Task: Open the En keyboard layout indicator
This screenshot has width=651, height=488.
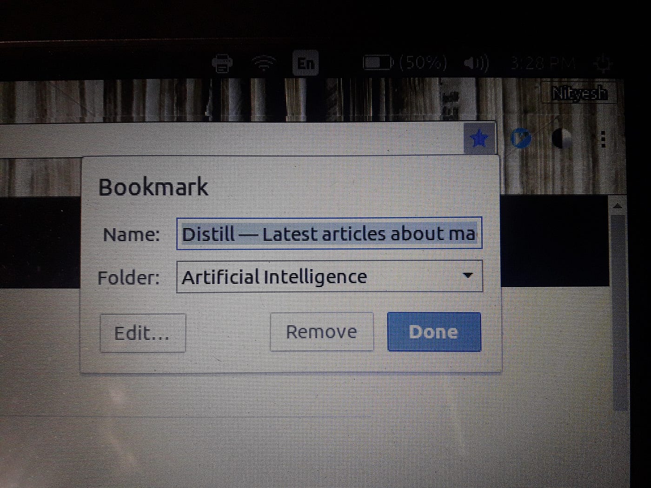Action: click(x=306, y=63)
